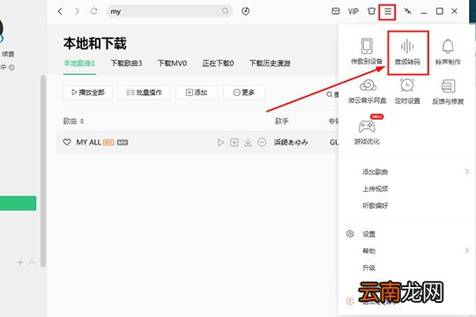Open artist 浜崎あゆみ
476x317 pixels.
(291, 143)
